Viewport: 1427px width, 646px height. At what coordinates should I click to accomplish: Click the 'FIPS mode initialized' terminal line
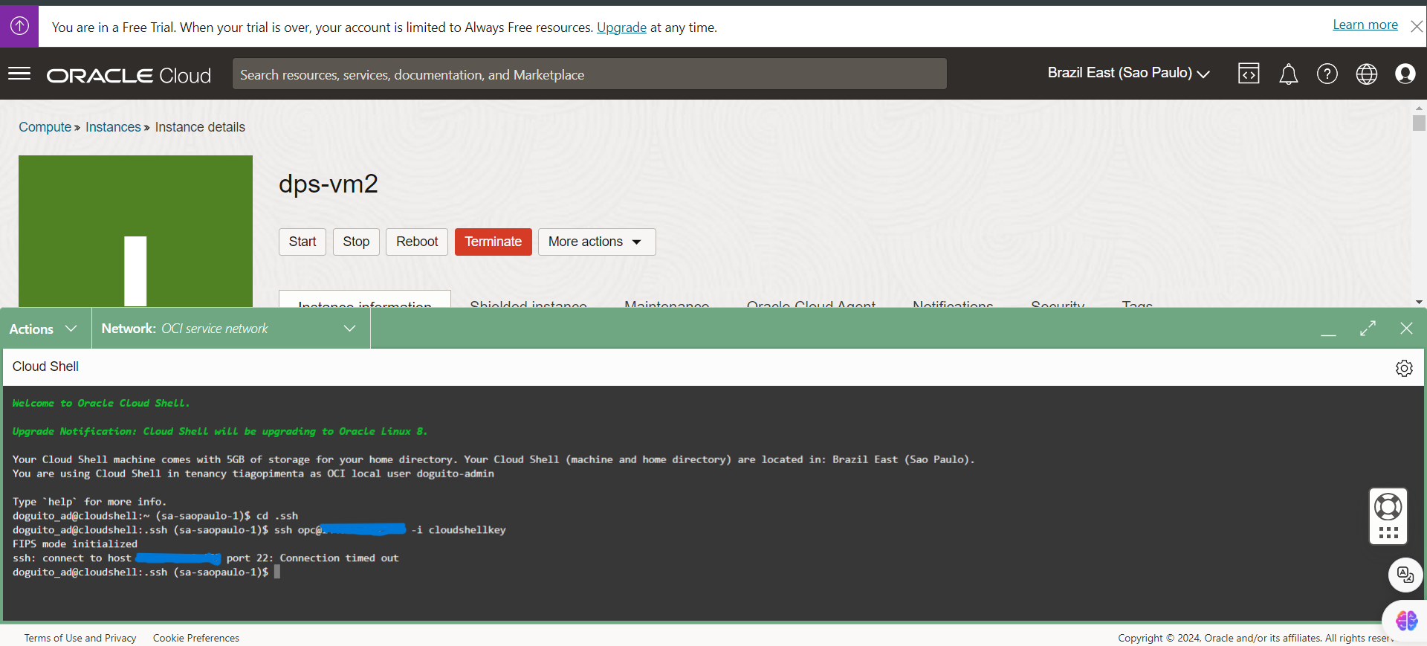pos(75,544)
